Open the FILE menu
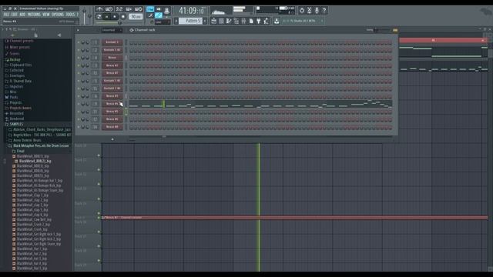493x277 pixels. click(x=6, y=15)
